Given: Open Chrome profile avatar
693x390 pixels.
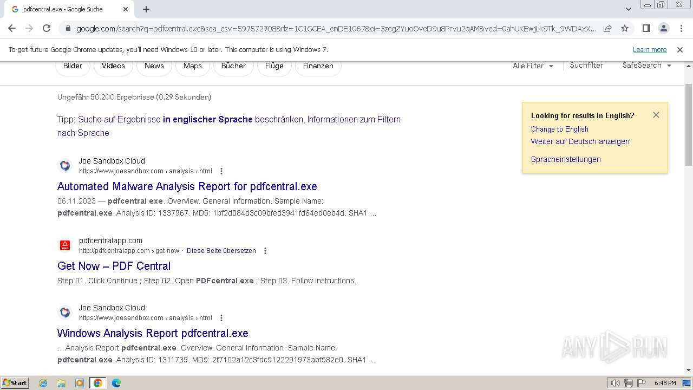Looking at the screenshot, I should pyautogui.click(x=663, y=28).
